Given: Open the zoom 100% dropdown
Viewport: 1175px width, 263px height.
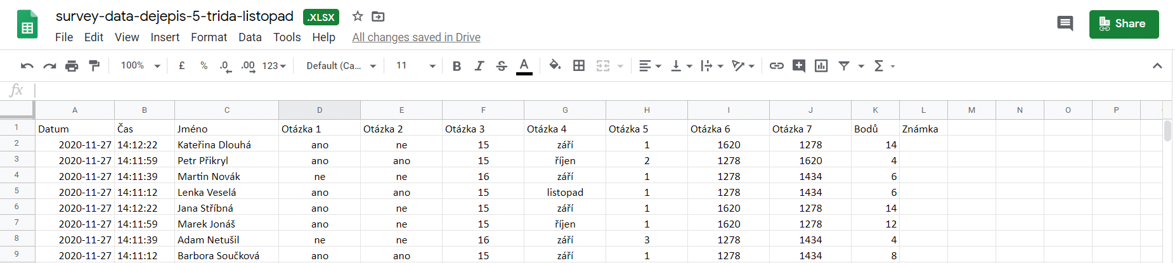Looking at the screenshot, I should 140,66.
